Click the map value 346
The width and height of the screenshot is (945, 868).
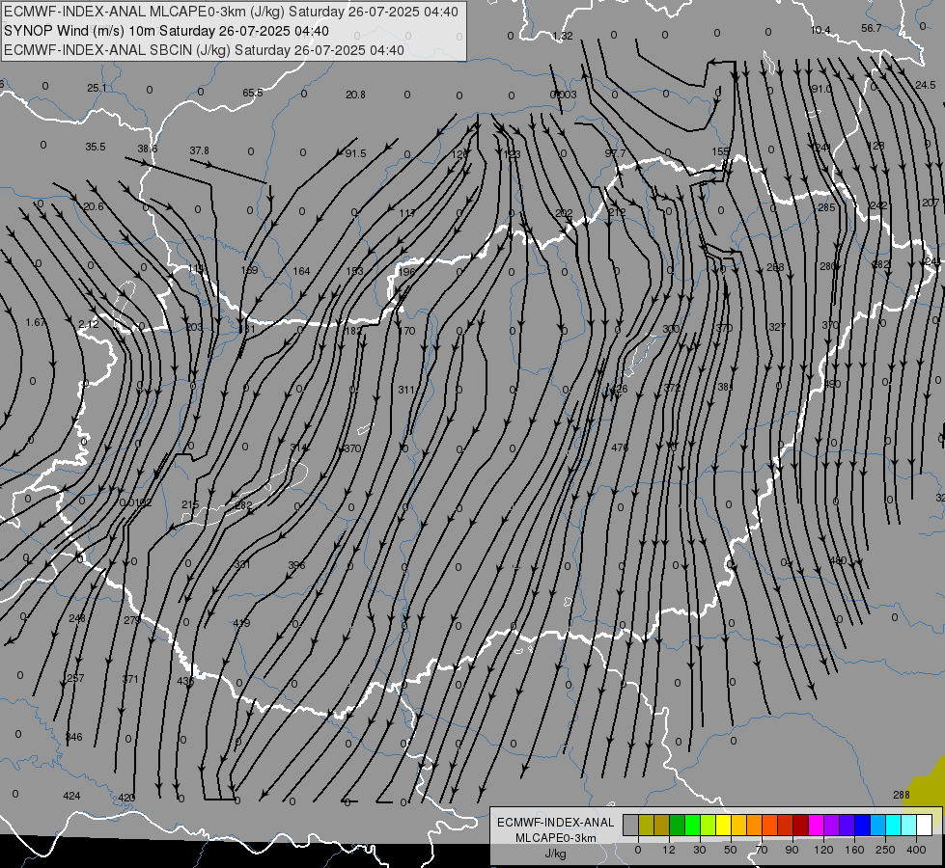pyautogui.click(x=73, y=737)
